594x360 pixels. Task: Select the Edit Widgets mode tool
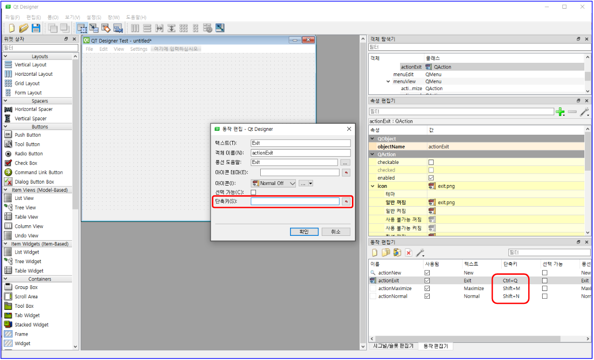click(82, 28)
